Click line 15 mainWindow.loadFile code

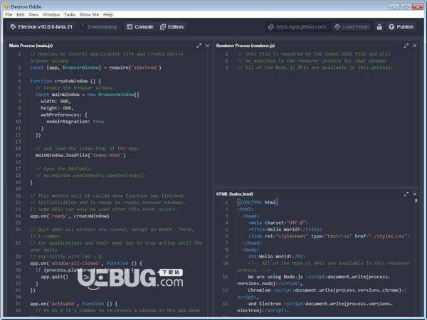tap(80, 155)
